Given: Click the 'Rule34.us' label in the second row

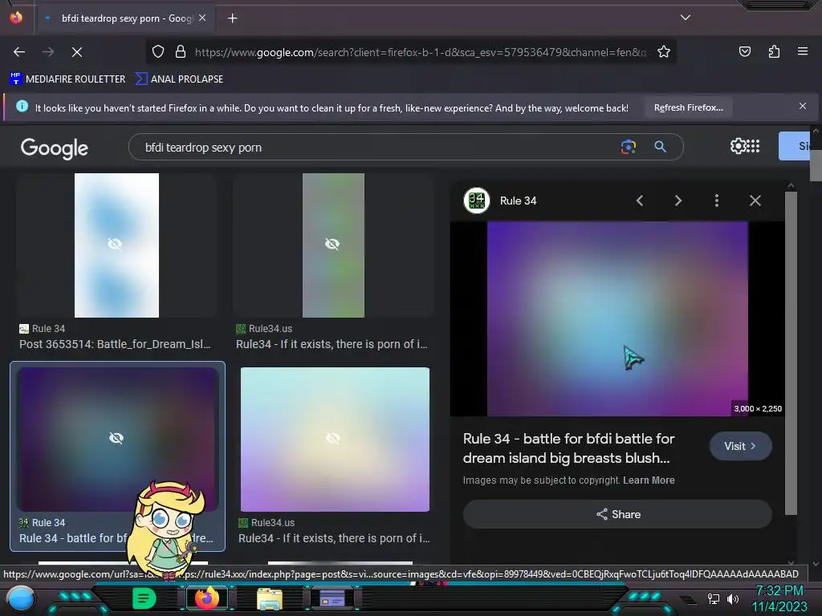Looking at the screenshot, I should tap(273, 522).
